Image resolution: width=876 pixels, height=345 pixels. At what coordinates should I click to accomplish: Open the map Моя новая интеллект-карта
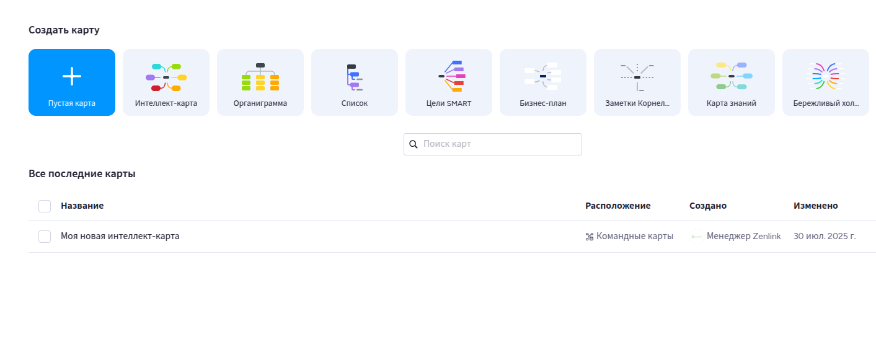click(x=120, y=237)
